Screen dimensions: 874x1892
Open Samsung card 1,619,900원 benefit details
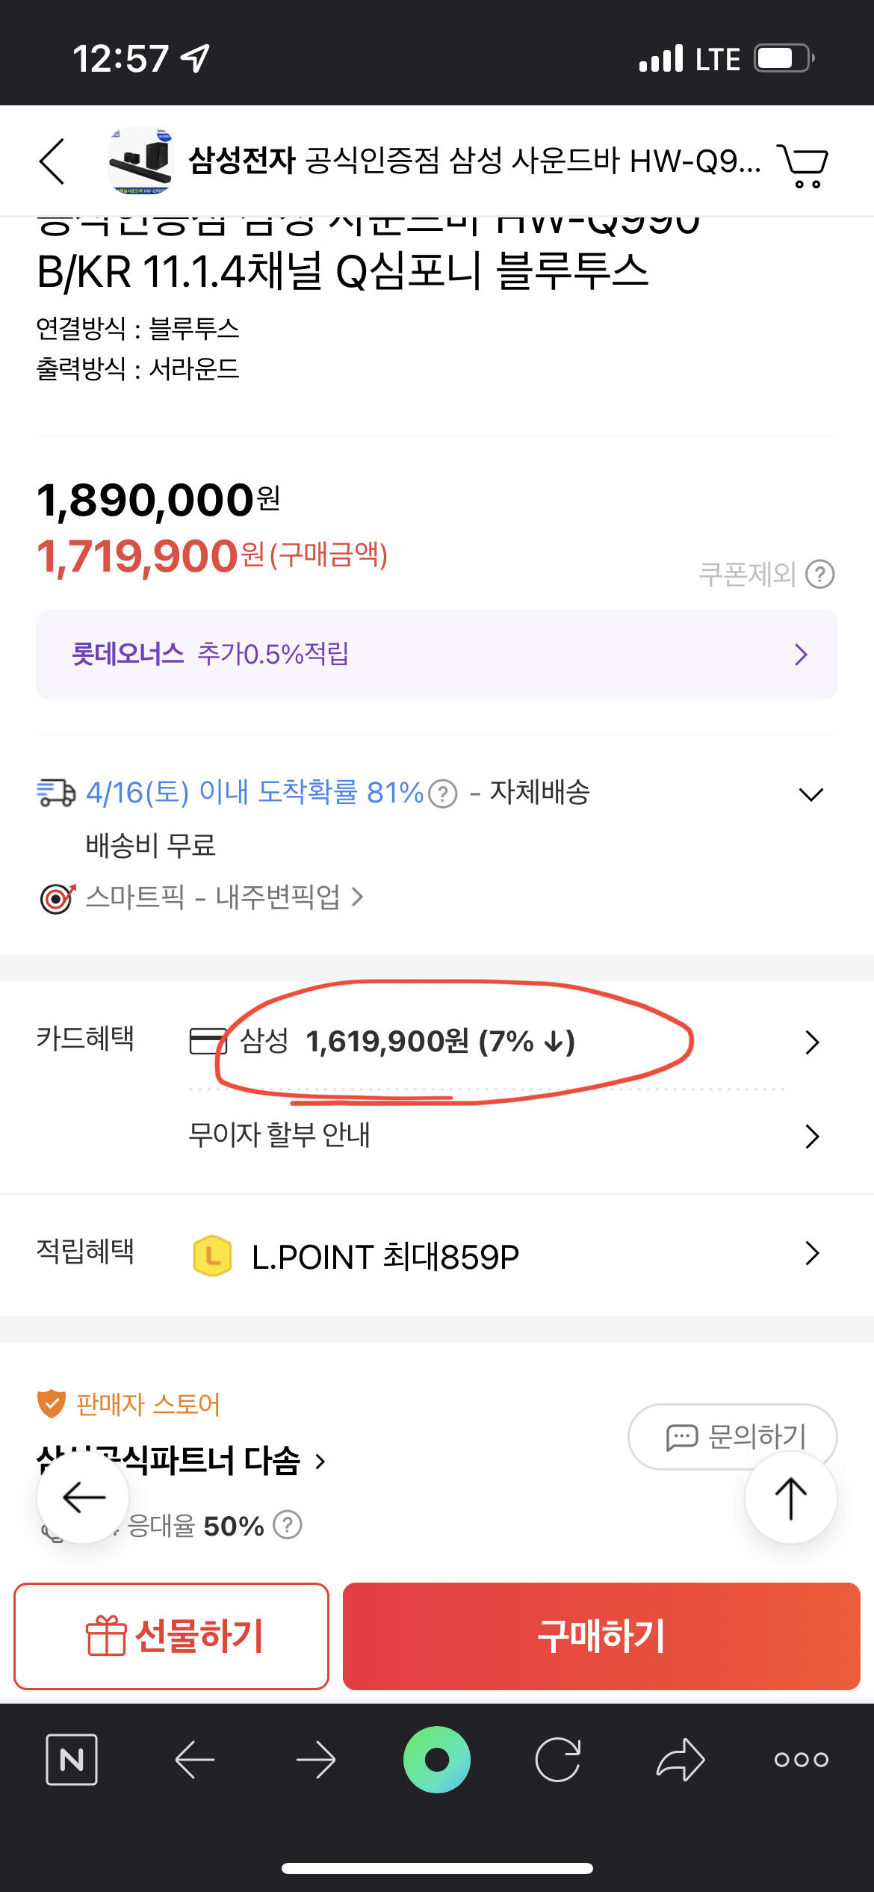point(505,1042)
